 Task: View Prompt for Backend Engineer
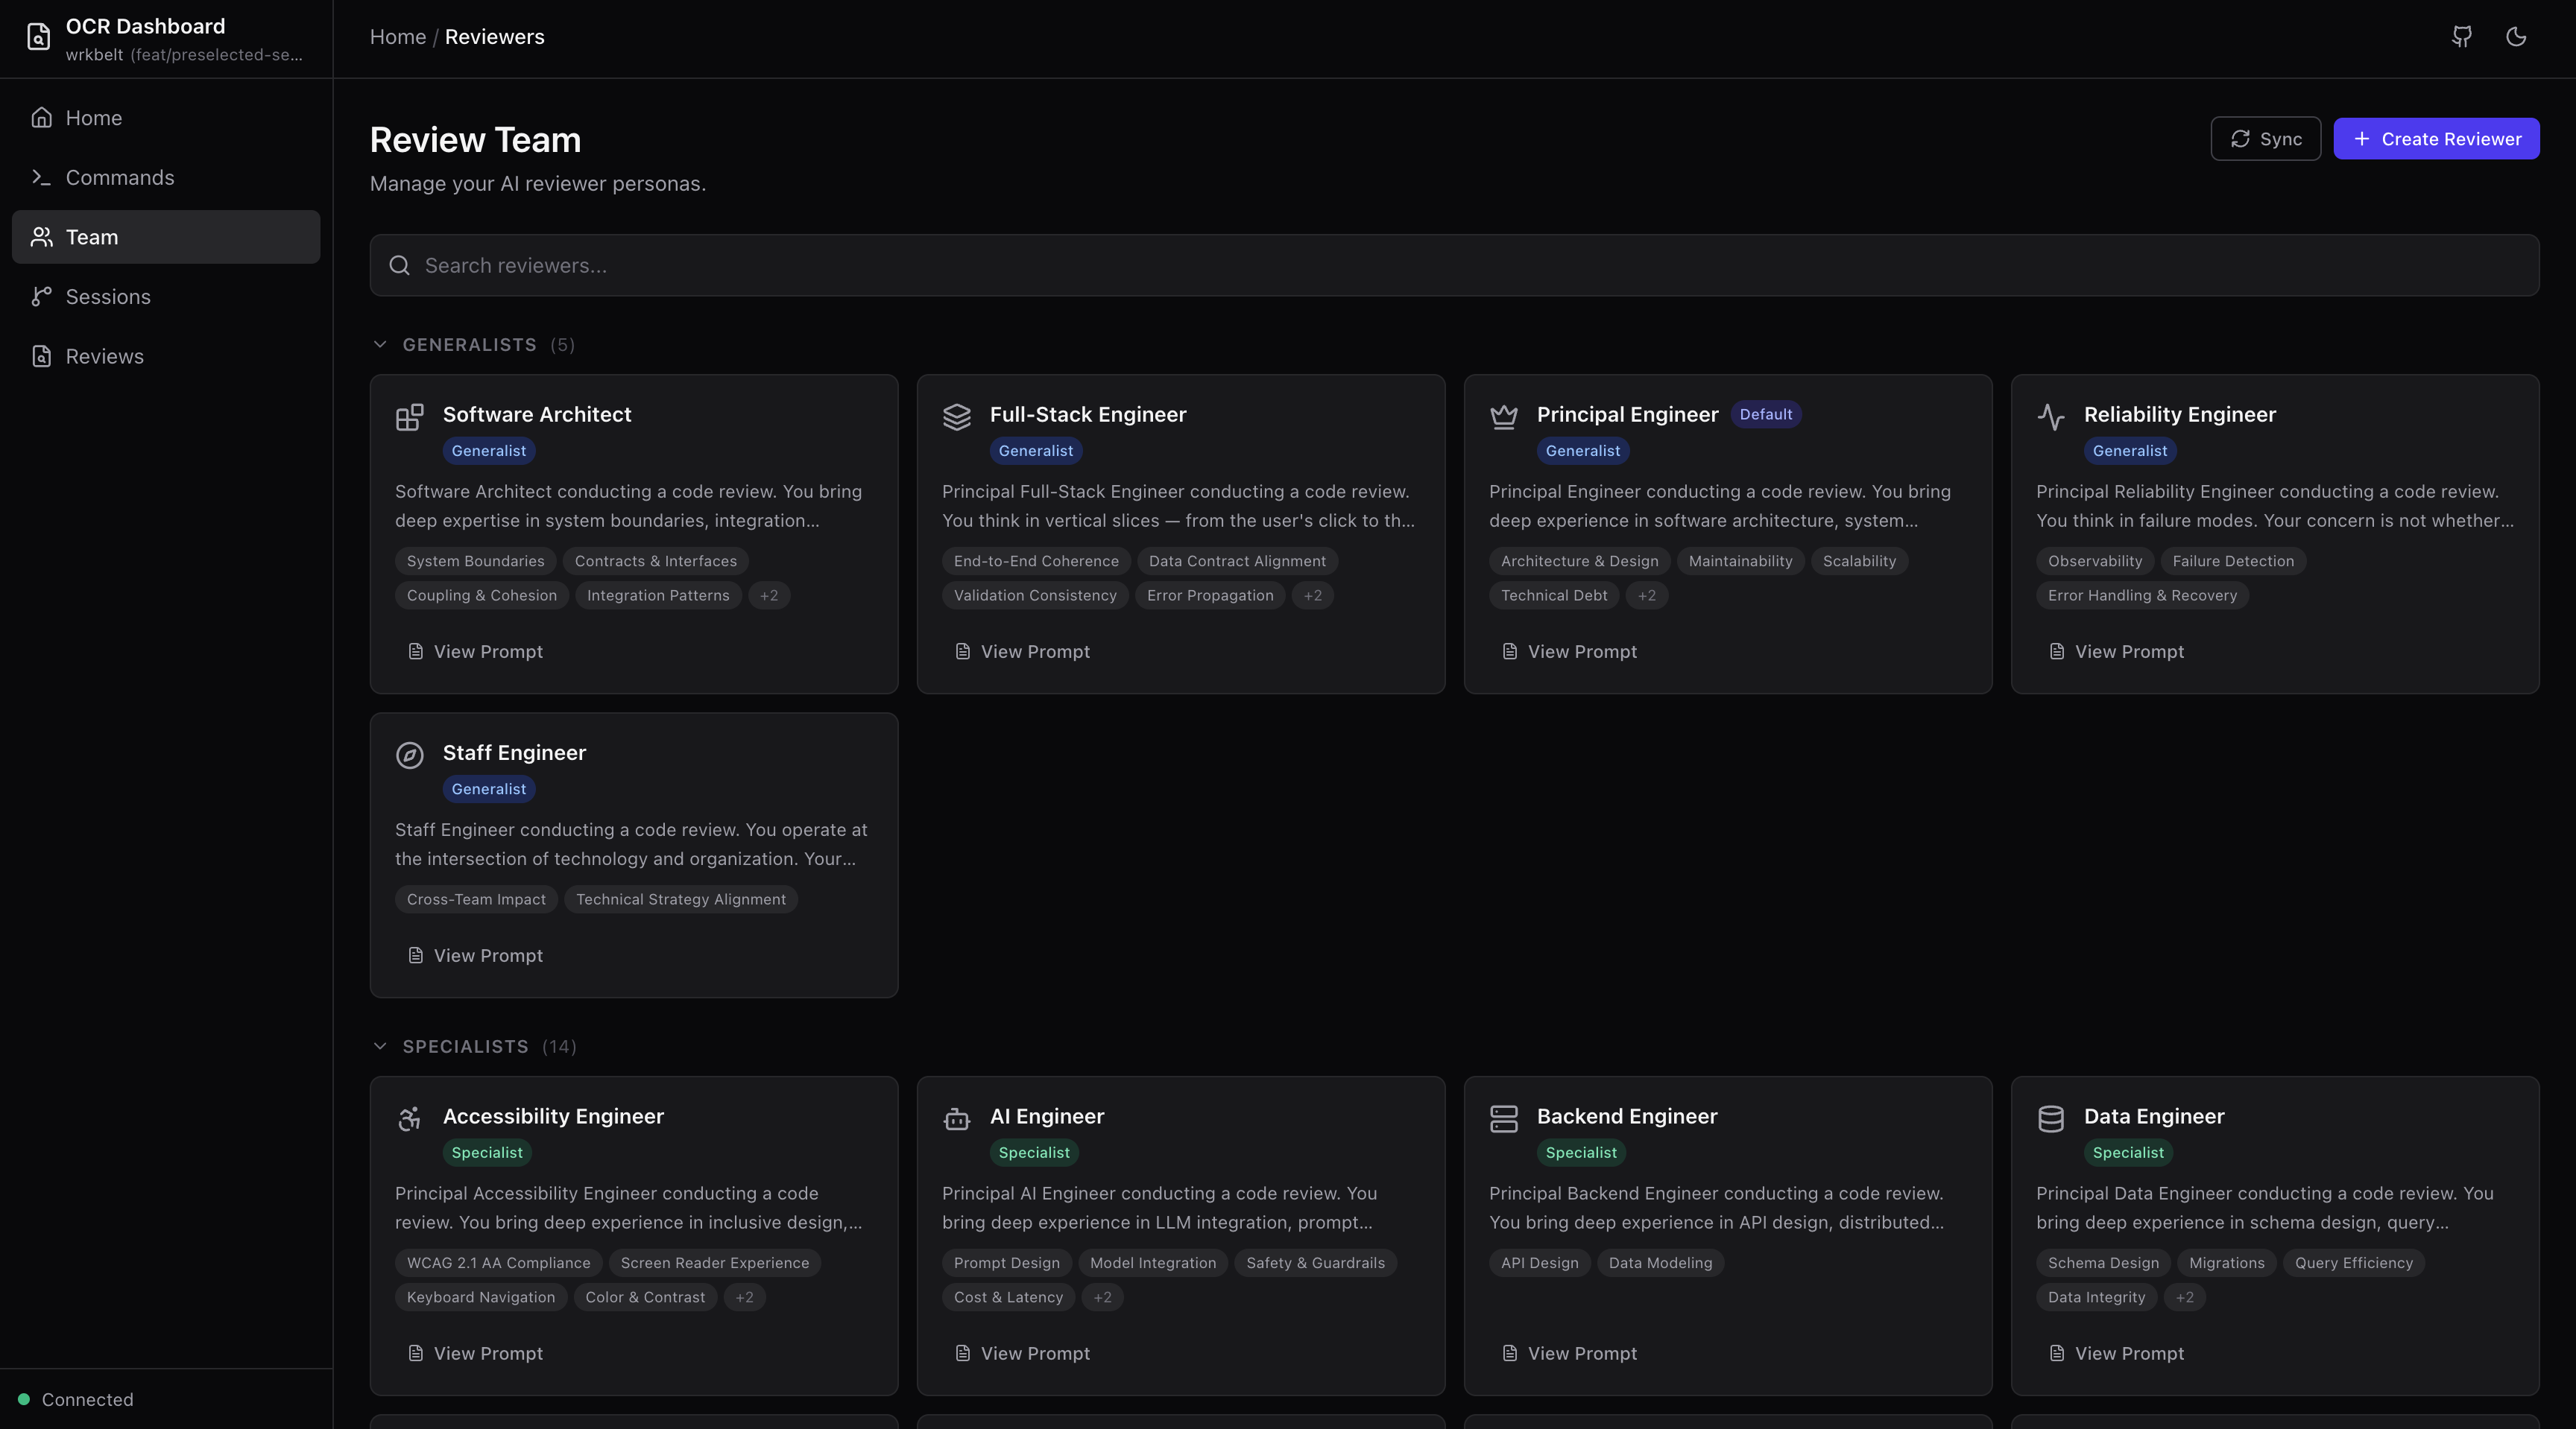click(1569, 1353)
